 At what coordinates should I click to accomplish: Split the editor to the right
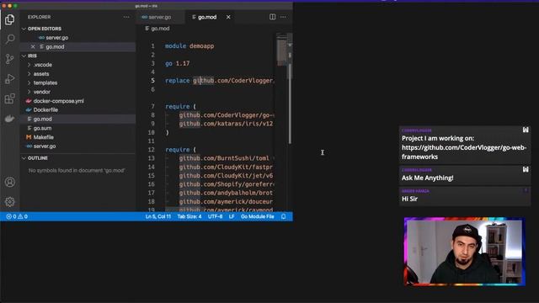click(x=272, y=17)
